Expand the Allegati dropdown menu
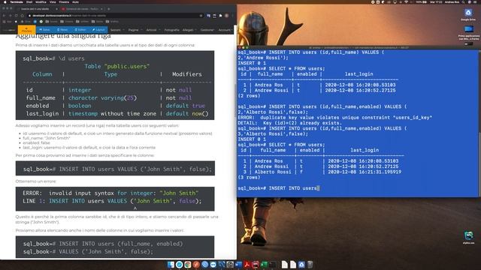Image resolution: width=481 pixels, height=270 pixels. pos(189,30)
